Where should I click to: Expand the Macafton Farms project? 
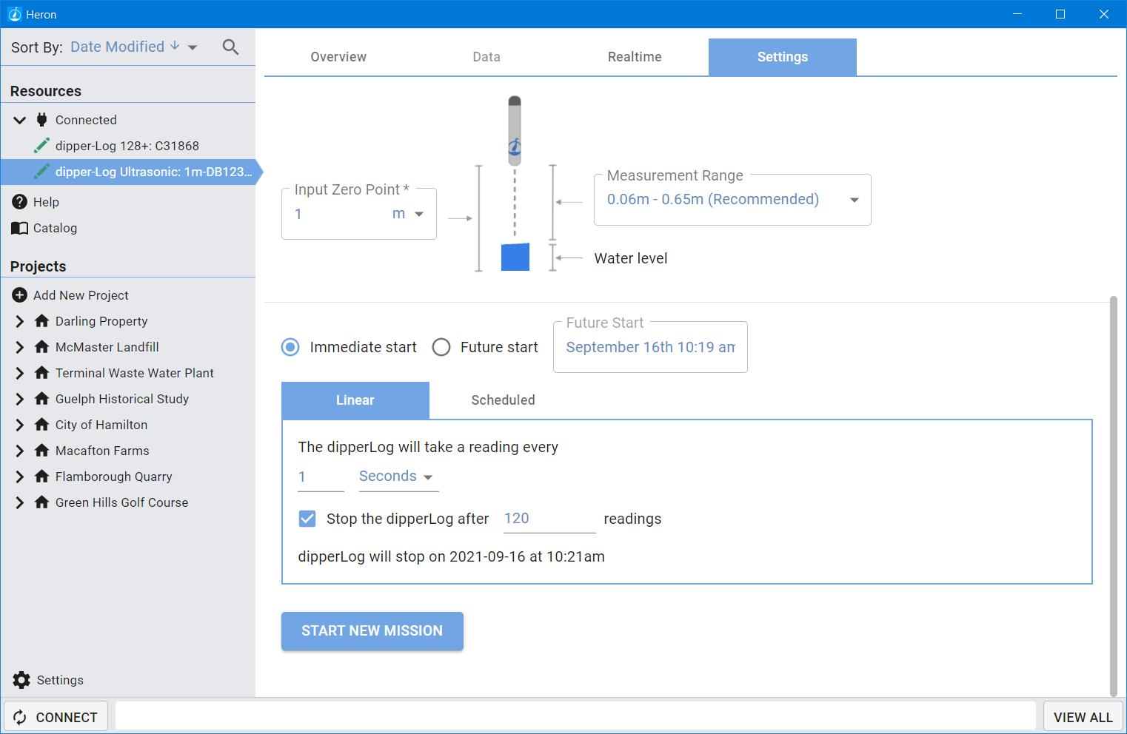(20, 451)
